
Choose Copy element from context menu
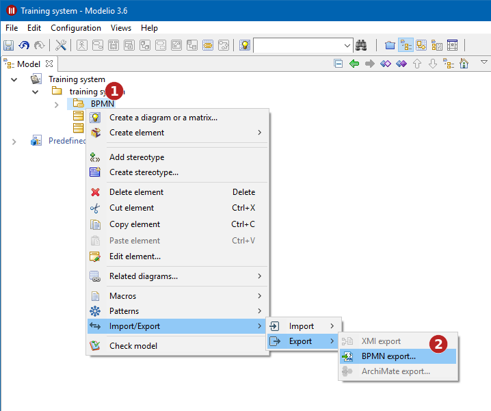(x=178, y=224)
